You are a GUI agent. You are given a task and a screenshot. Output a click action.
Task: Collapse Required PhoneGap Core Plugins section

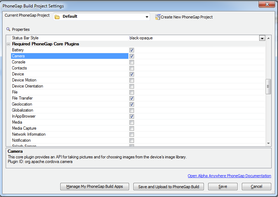(x=8, y=44)
